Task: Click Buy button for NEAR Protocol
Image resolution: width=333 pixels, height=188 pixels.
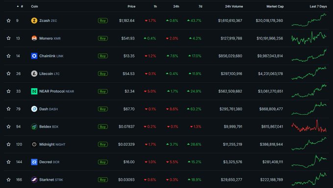Action: pyautogui.click(x=103, y=91)
